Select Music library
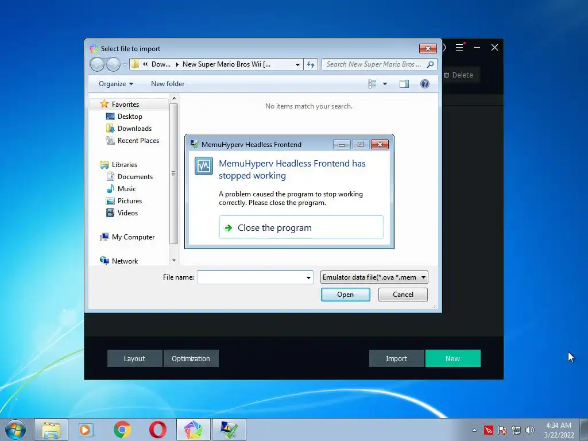This screenshot has height=441, width=588. [x=127, y=188]
